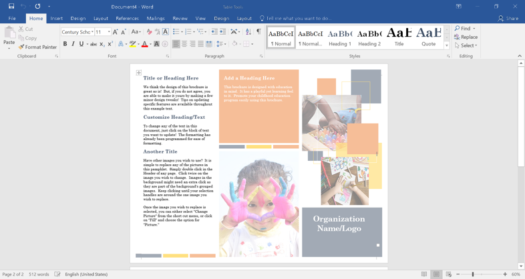This screenshot has height=279, width=525.
Task: Apply subscript formatting
Action: click(x=102, y=44)
